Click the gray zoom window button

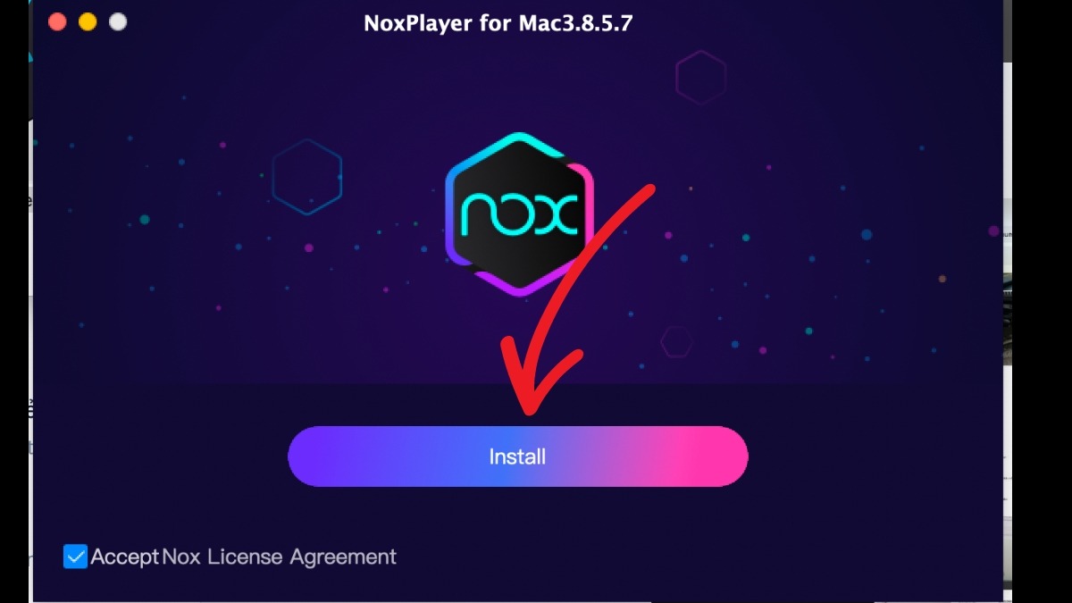coord(118,22)
